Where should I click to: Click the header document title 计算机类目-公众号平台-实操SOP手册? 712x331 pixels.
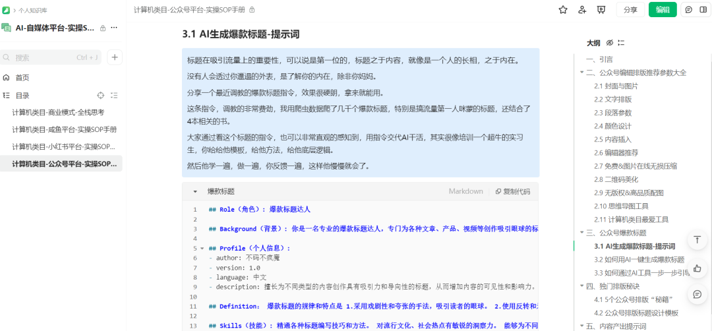pos(190,9)
